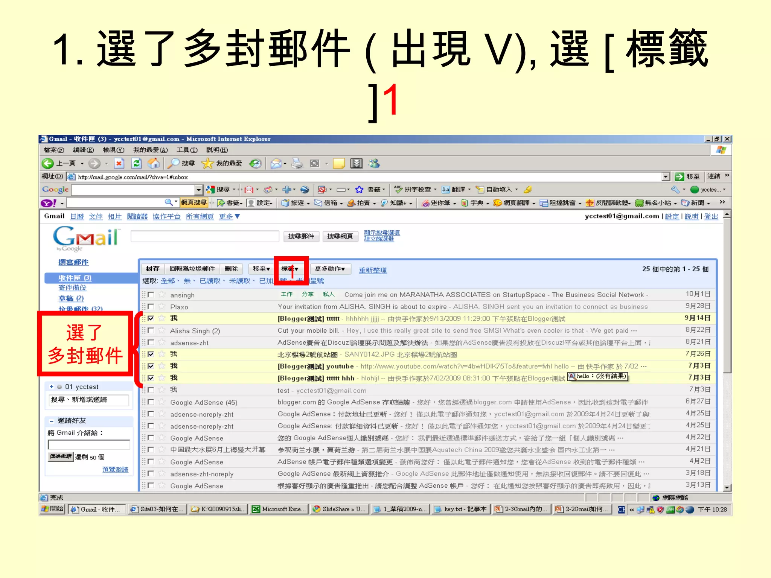The image size is (771, 578).
Task: Click the IE print icon
Action: (297, 163)
